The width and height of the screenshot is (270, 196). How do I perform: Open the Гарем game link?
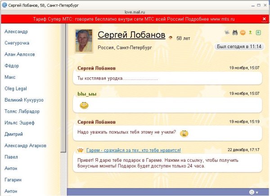point(134,150)
